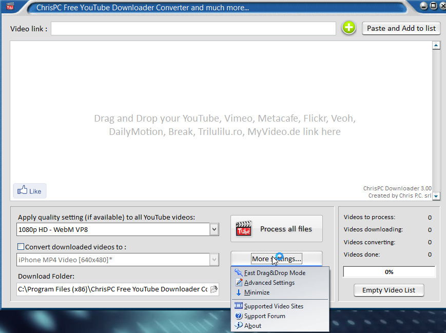Viewport: 446px width, 333px height.
Task: Open the YouTube quality setting dropdown
Action: (x=214, y=229)
